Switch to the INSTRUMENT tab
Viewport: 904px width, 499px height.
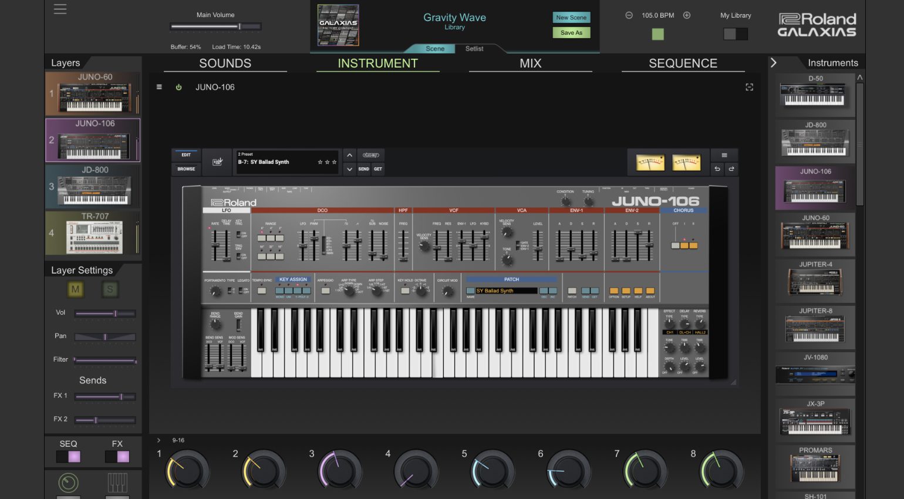tap(377, 63)
